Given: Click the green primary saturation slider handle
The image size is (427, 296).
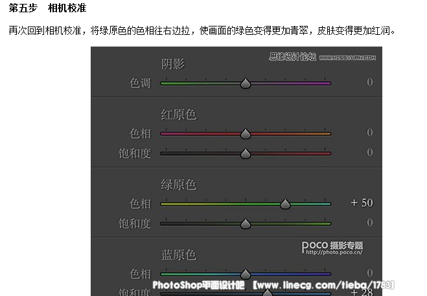Looking at the screenshot, I should [x=246, y=224].
